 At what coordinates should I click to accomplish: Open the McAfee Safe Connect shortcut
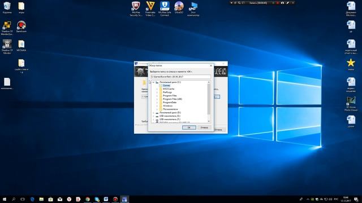(x=165, y=9)
